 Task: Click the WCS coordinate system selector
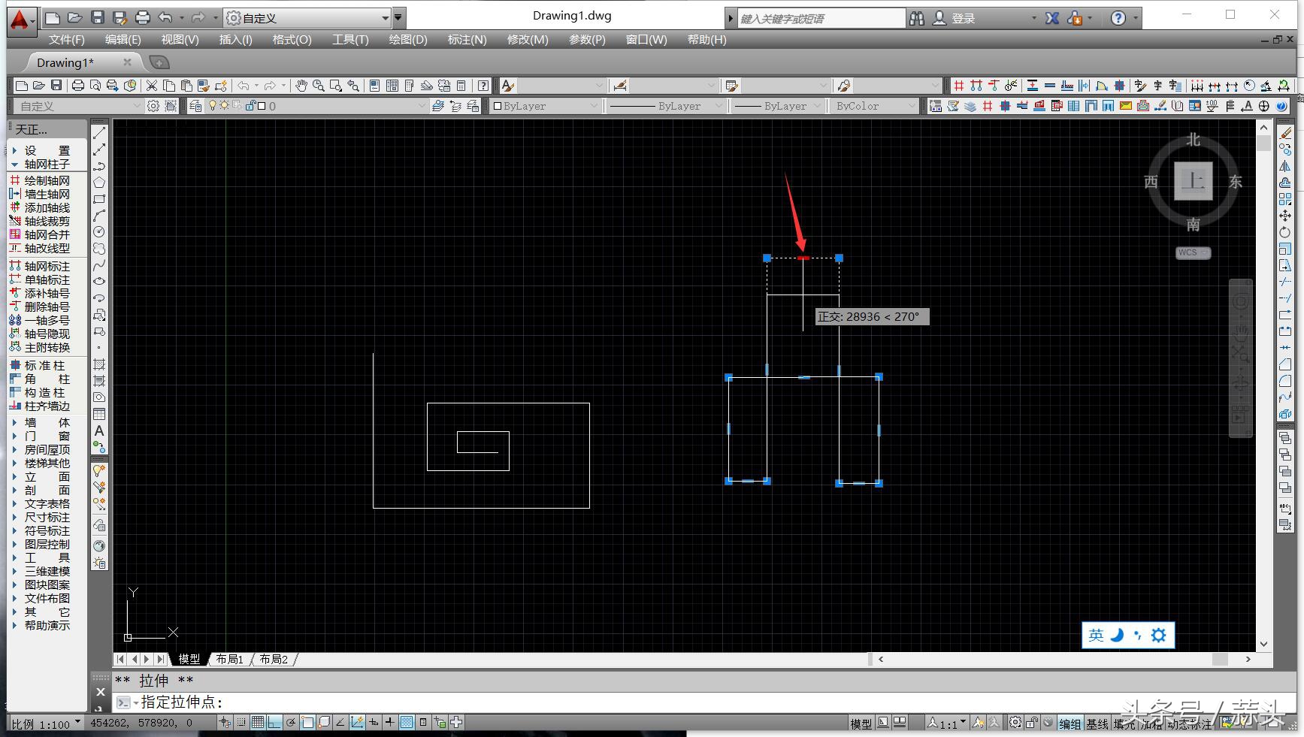click(x=1193, y=252)
